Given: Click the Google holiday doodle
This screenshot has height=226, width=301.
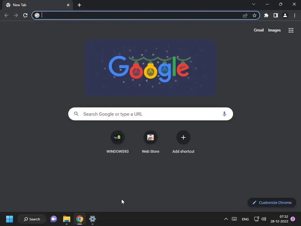Looking at the screenshot, I should [151, 68].
